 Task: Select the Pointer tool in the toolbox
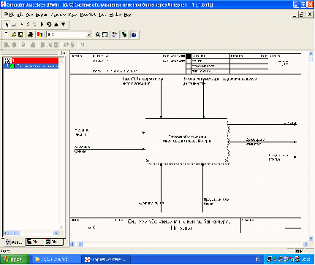click(x=7, y=24)
